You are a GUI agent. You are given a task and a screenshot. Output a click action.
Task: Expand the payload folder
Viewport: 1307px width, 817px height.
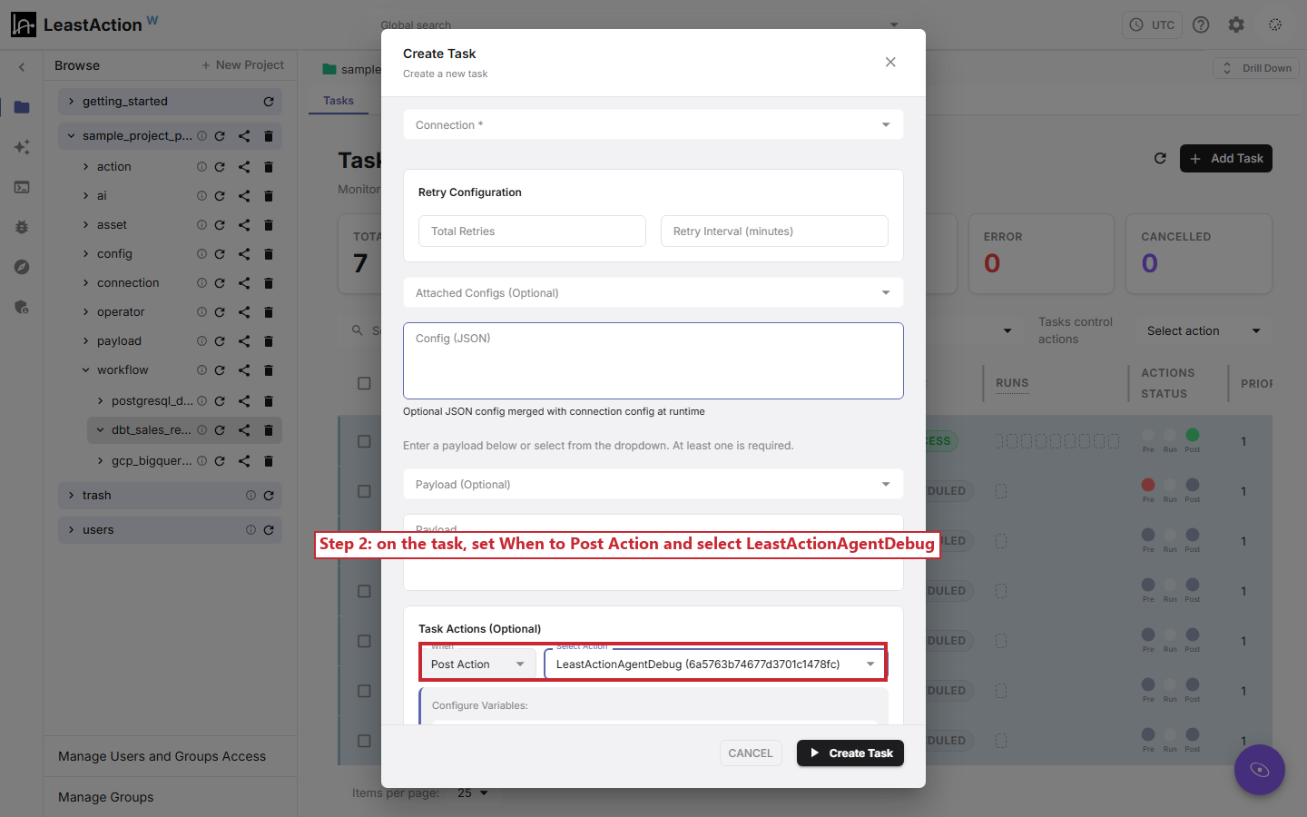[x=85, y=341]
